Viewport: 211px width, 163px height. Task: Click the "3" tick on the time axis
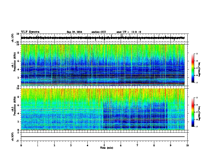(x=71, y=145)
